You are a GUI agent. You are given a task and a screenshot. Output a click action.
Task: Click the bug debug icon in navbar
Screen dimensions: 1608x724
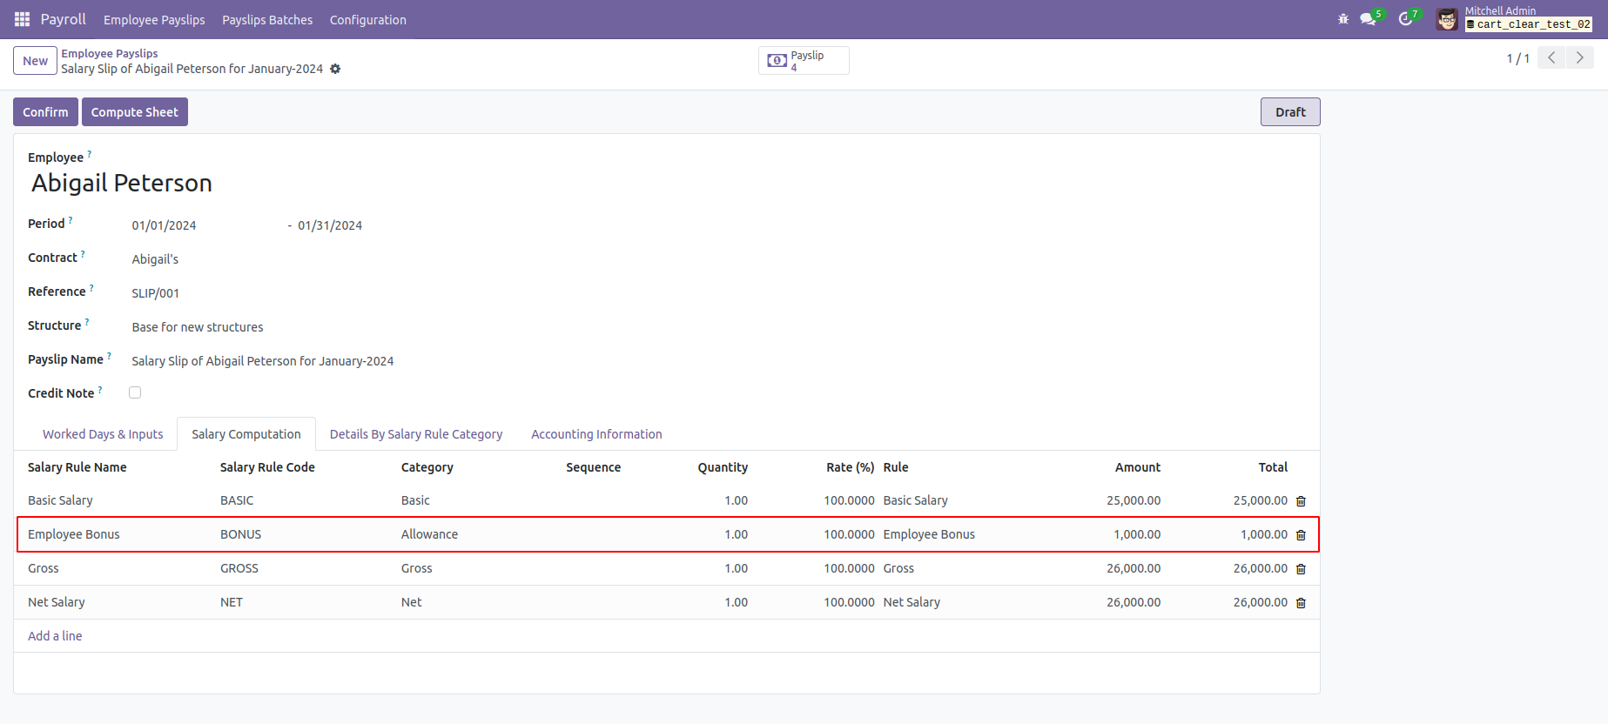coord(1343,19)
